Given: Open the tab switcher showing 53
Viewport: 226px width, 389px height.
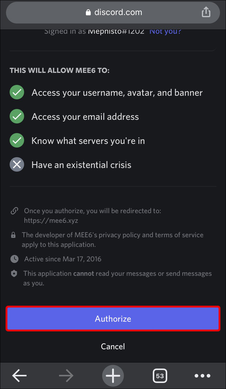Looking at the screenshot, I should click(160, 376).
